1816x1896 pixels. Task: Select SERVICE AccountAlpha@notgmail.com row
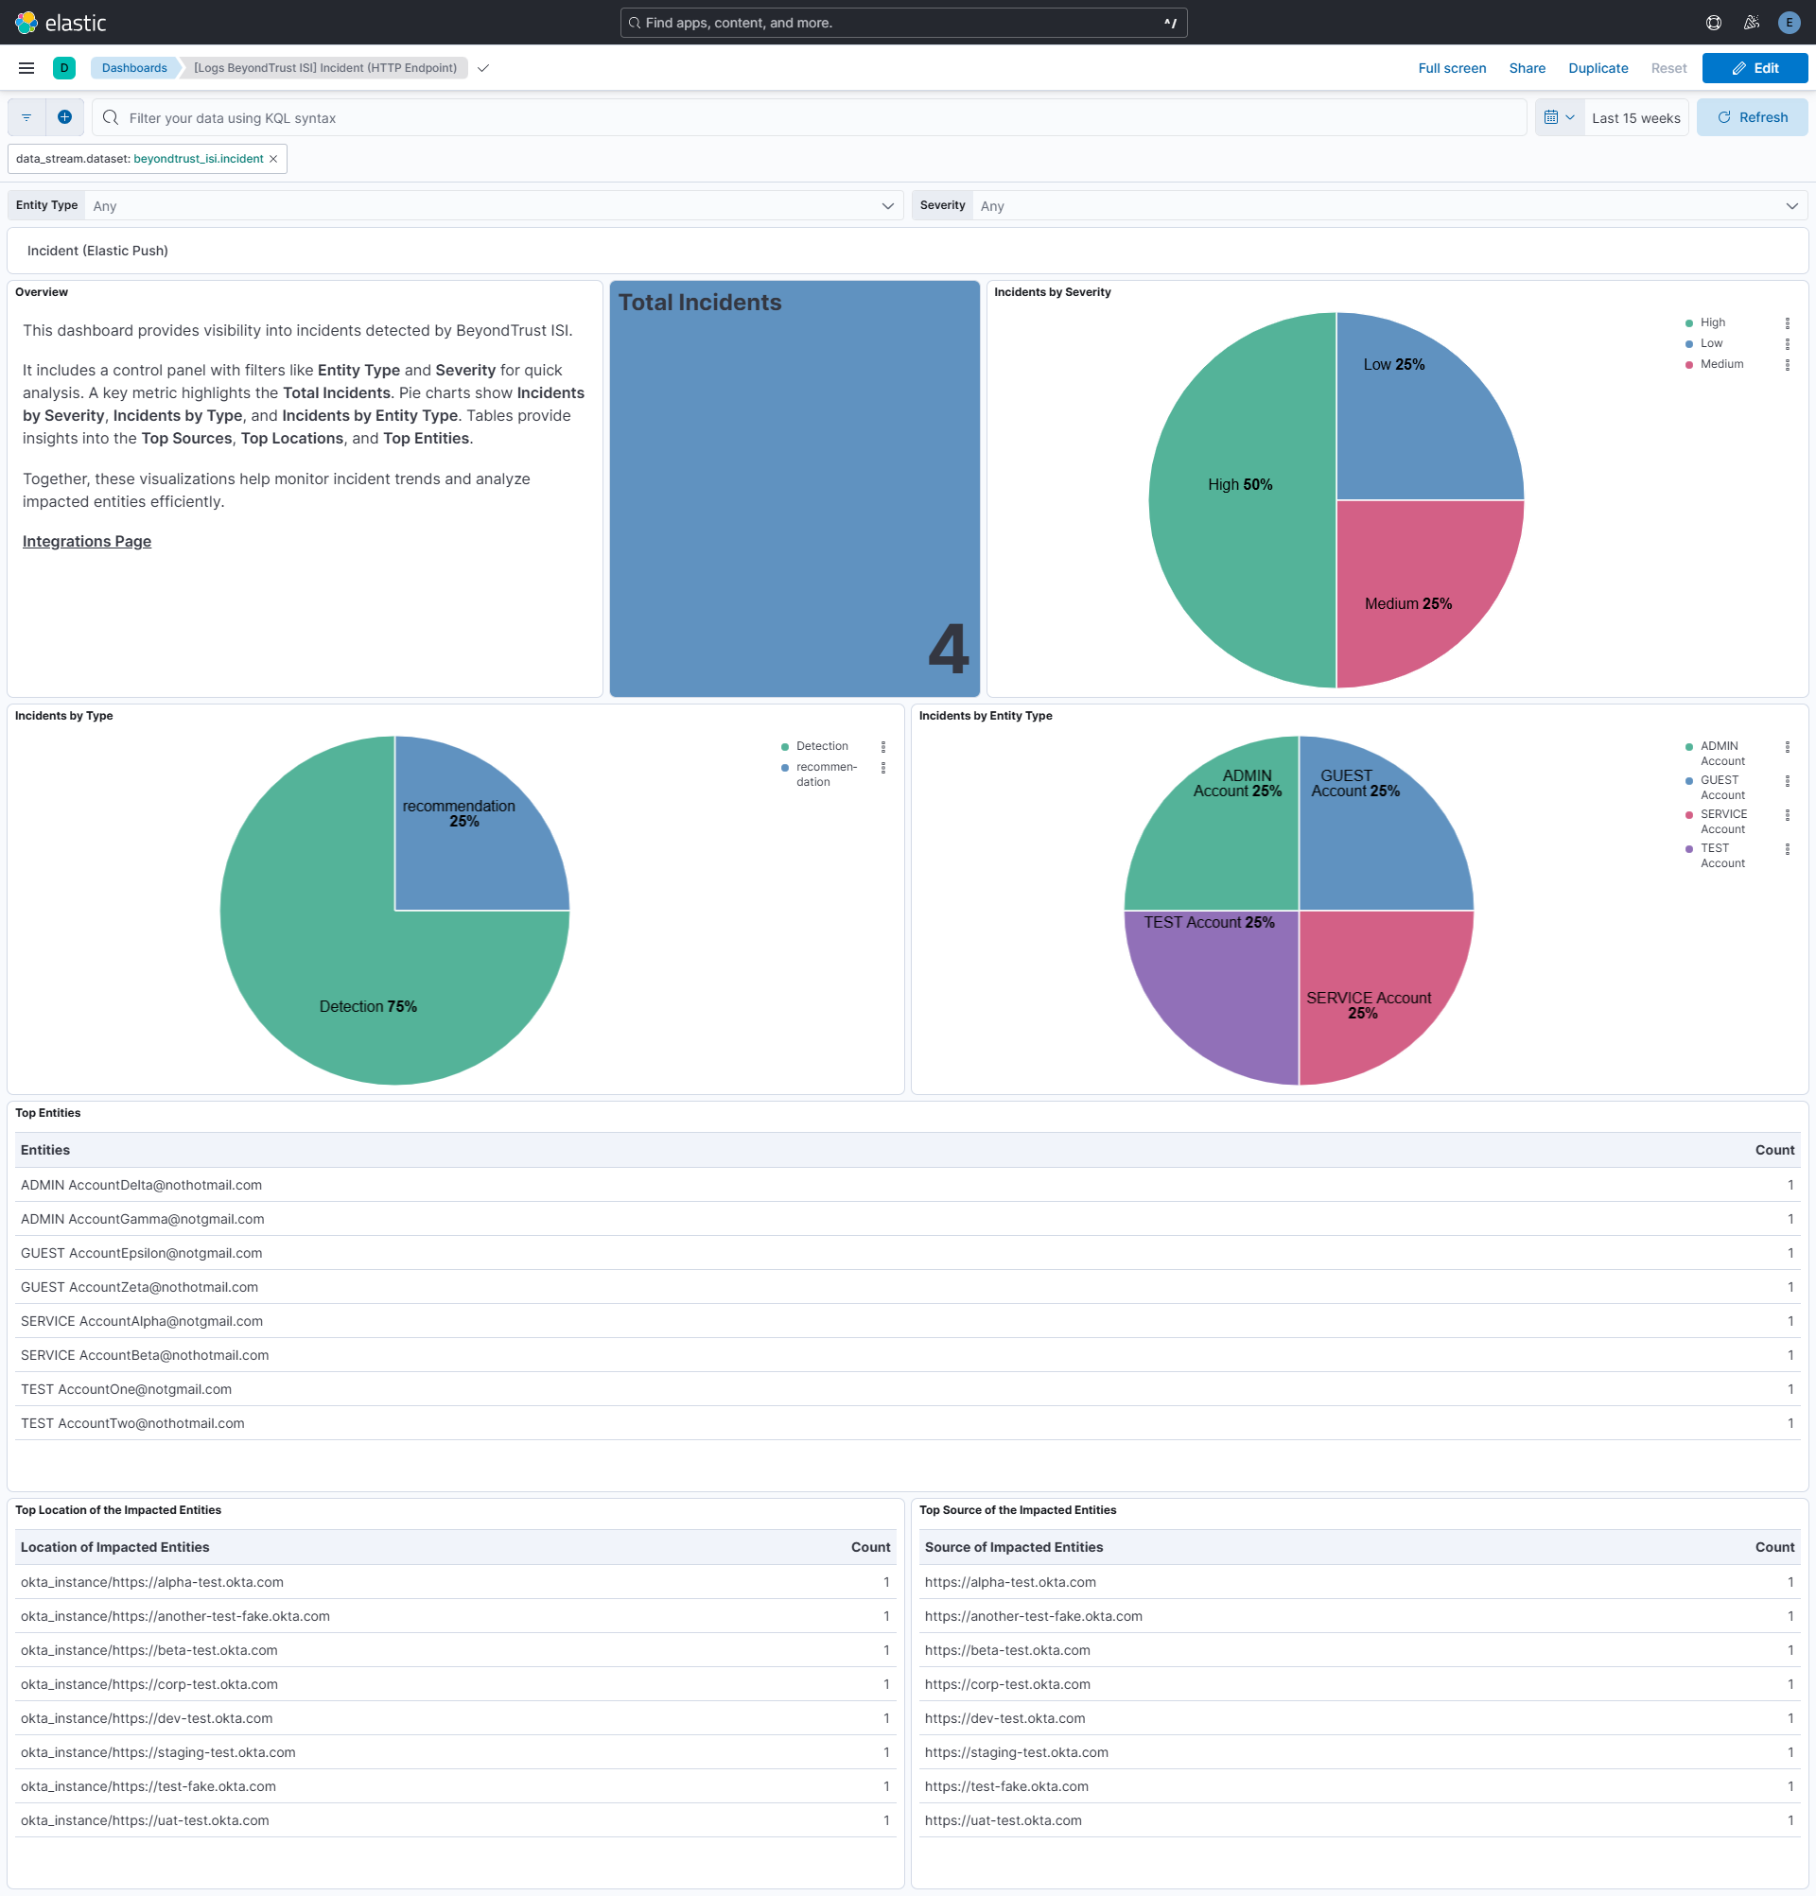(x=907, y=1320)
